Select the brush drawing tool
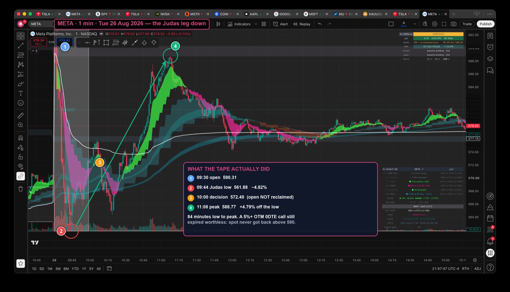 click(x=21, y=84)
